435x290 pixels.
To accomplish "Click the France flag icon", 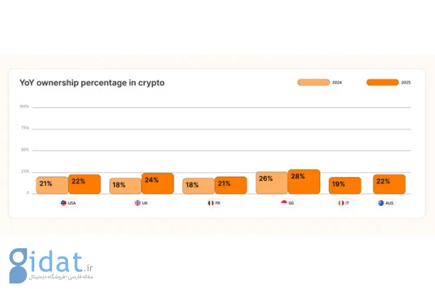I will coord(211,203).
